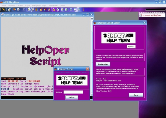
Task: Click the About mIRC figure icon
Action: click(84, 10)
